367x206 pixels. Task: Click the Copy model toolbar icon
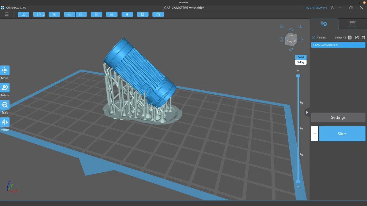tap(96, 14)
